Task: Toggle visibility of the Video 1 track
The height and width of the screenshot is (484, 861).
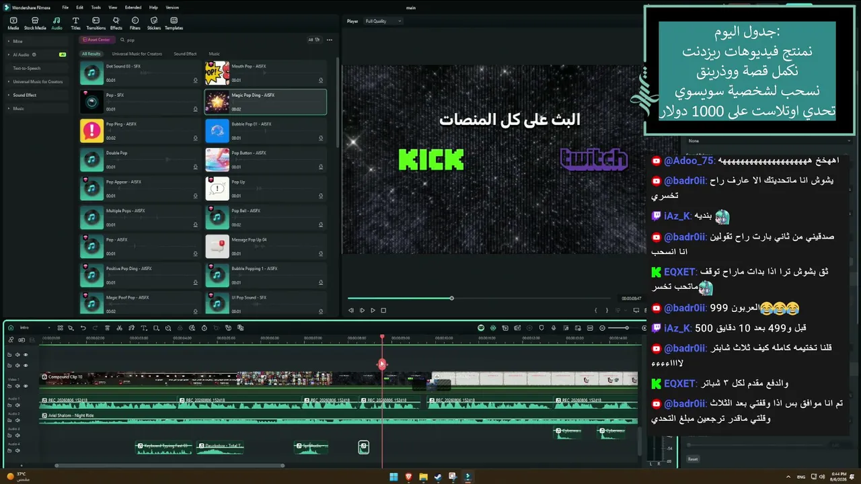Action: (26, 387)
